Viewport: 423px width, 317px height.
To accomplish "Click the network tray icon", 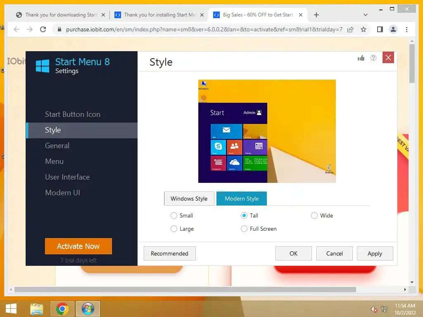I will coord(384,309).
